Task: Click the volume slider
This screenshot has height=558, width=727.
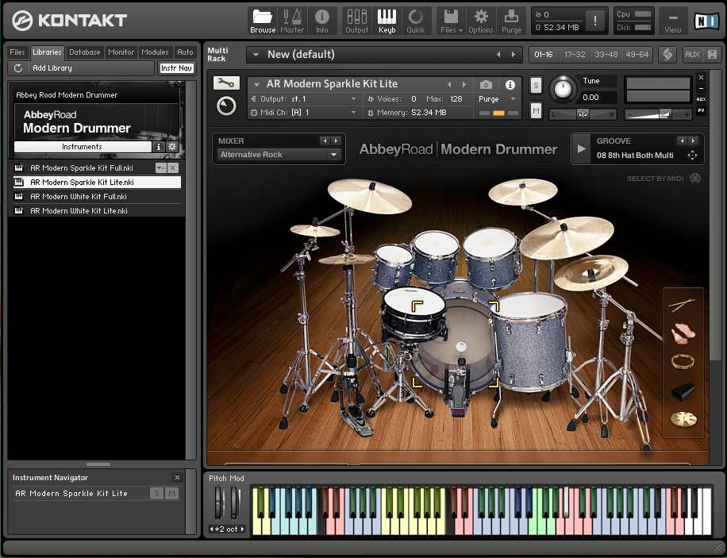Action: 657,114
